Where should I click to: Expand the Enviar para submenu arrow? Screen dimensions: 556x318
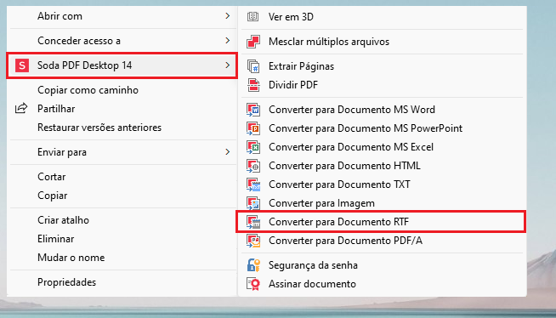pyautogui.click(x=227, y=152)
